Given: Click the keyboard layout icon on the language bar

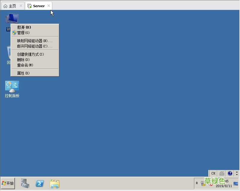Looking at the screenshot, I should [x=221, y=173].
